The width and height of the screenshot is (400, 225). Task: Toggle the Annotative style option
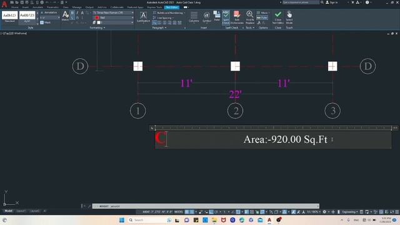[49, 12]
